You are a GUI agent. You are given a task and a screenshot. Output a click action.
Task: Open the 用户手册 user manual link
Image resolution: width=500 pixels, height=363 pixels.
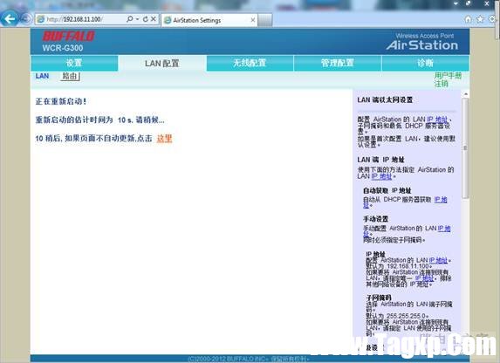click(x=448, y=76)
